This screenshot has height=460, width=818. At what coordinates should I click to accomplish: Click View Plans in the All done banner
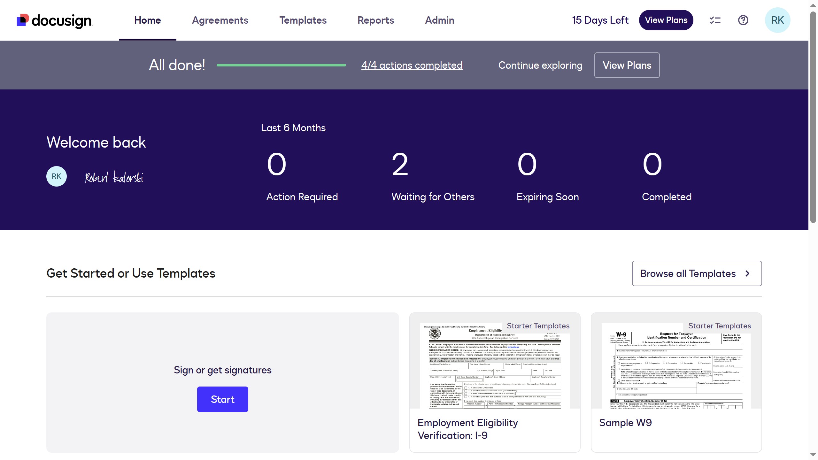pos(627,65)
